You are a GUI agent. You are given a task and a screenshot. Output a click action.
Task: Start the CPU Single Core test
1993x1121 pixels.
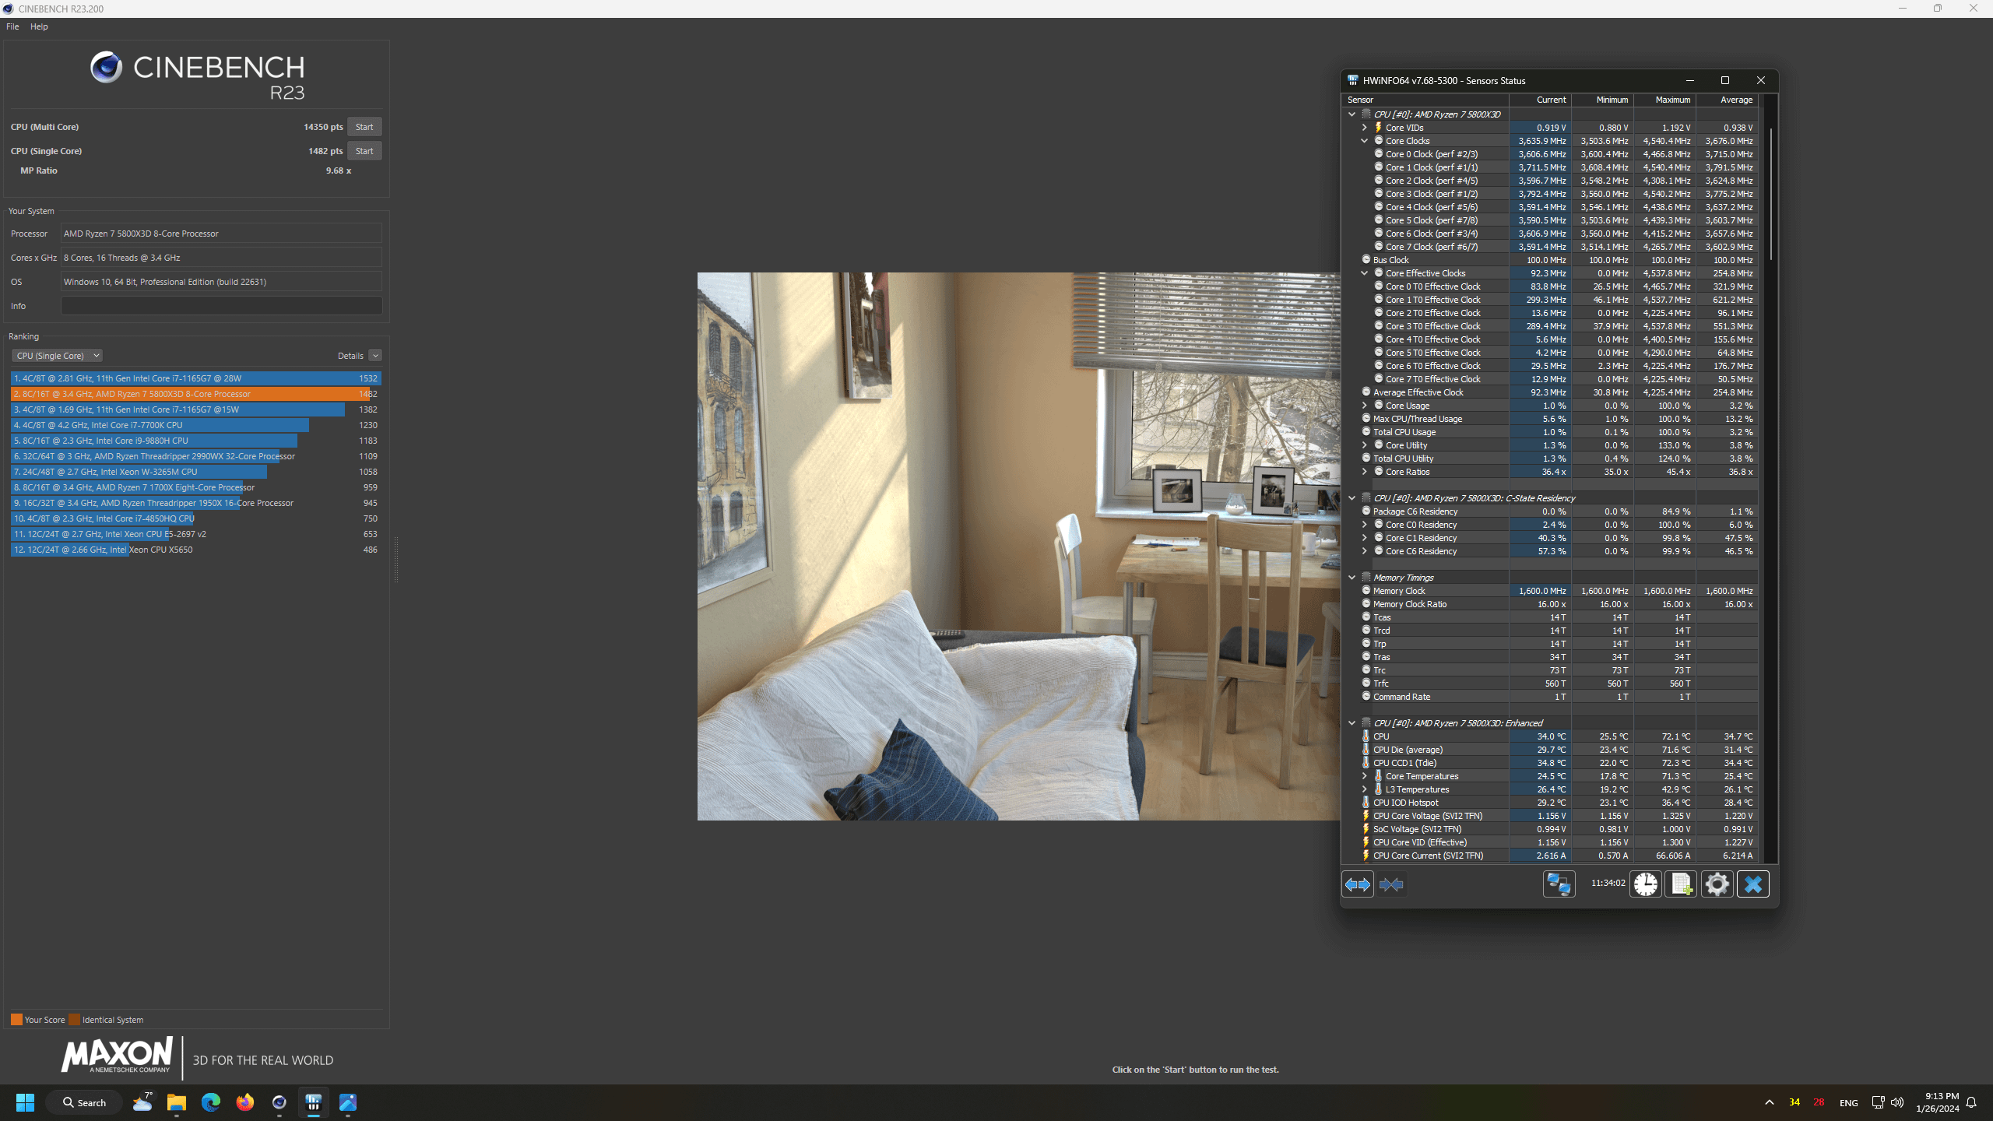[364, 151]
